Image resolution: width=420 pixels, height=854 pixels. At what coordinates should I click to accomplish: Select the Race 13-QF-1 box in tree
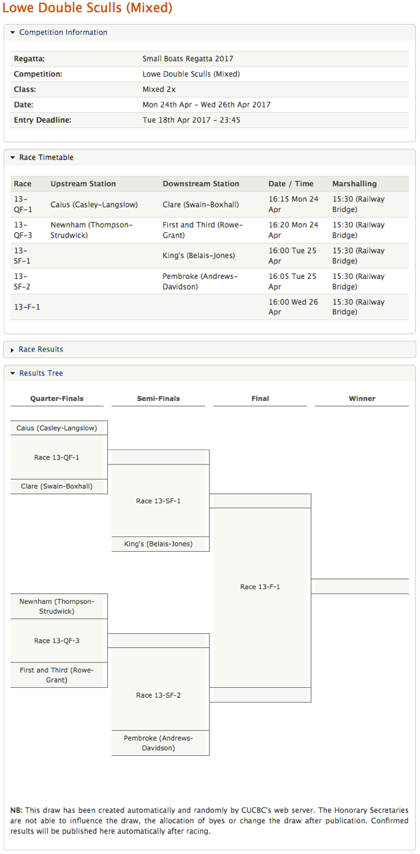click(x=59, y=458)
